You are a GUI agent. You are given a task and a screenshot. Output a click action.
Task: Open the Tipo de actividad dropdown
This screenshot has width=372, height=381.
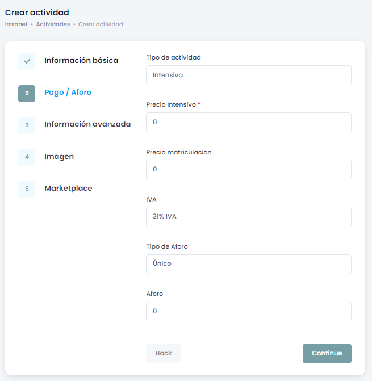tap(248, 75)
